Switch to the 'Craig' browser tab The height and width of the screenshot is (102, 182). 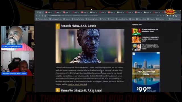coord(67,12)
